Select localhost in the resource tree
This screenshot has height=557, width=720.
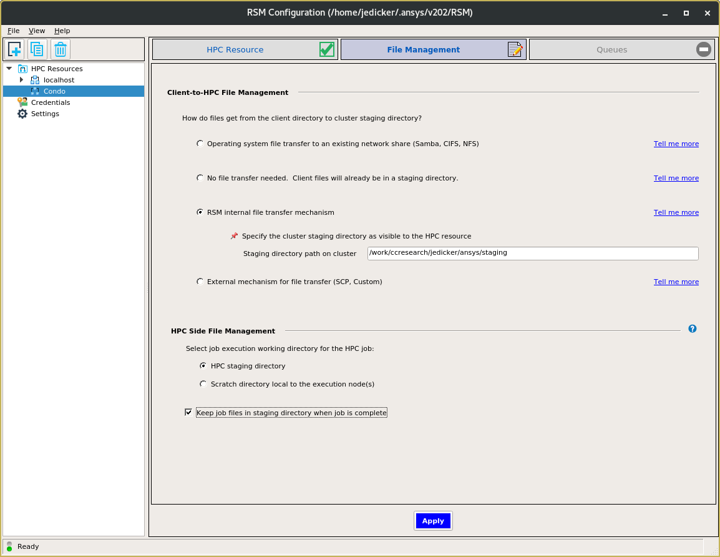click(x=59, y=80)
